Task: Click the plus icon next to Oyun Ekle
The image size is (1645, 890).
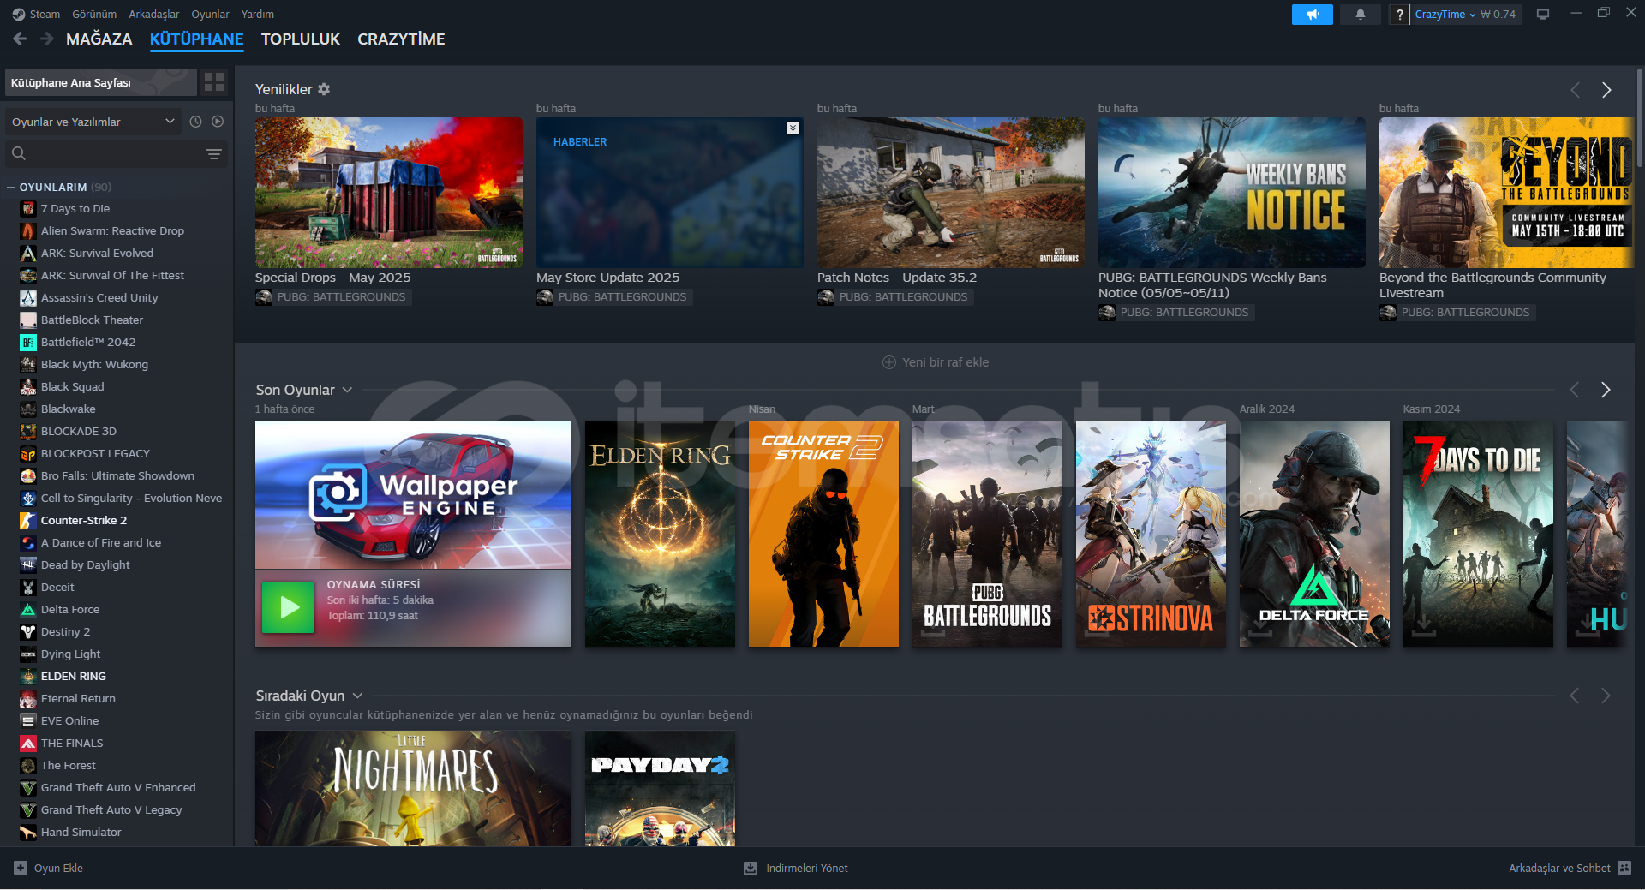Action: [x=21, y=868]
